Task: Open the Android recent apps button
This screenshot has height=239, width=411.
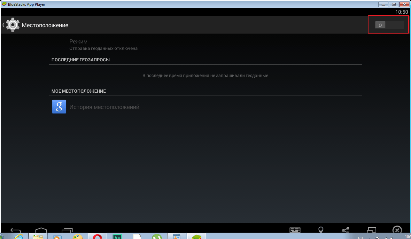Action: click(67, 231)
